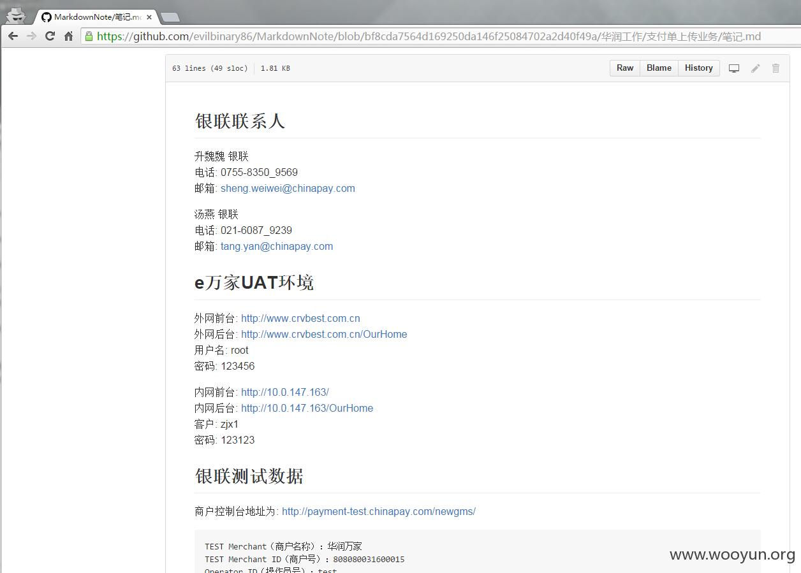Click the phone number 021-6087_9239 text
The height and width of the screenshot is (573, 801).
click(256, 230)
